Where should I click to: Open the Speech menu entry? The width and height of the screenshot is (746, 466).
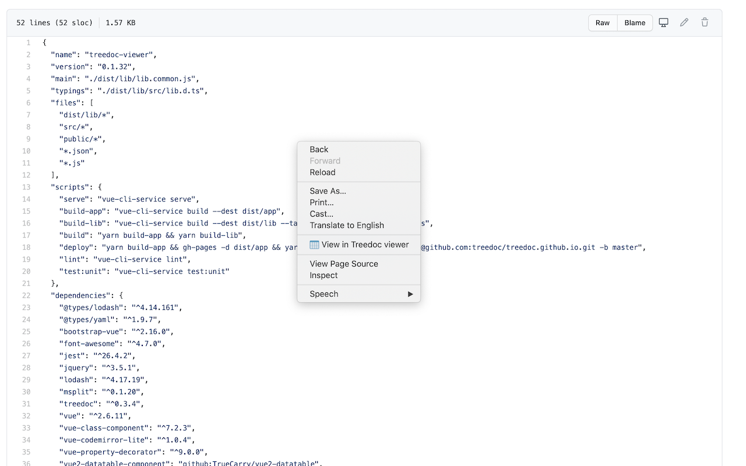click(358, 294)
